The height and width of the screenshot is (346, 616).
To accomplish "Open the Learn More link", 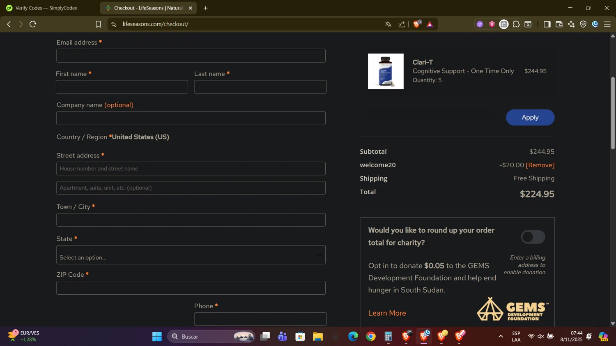I will coord(387,313).
